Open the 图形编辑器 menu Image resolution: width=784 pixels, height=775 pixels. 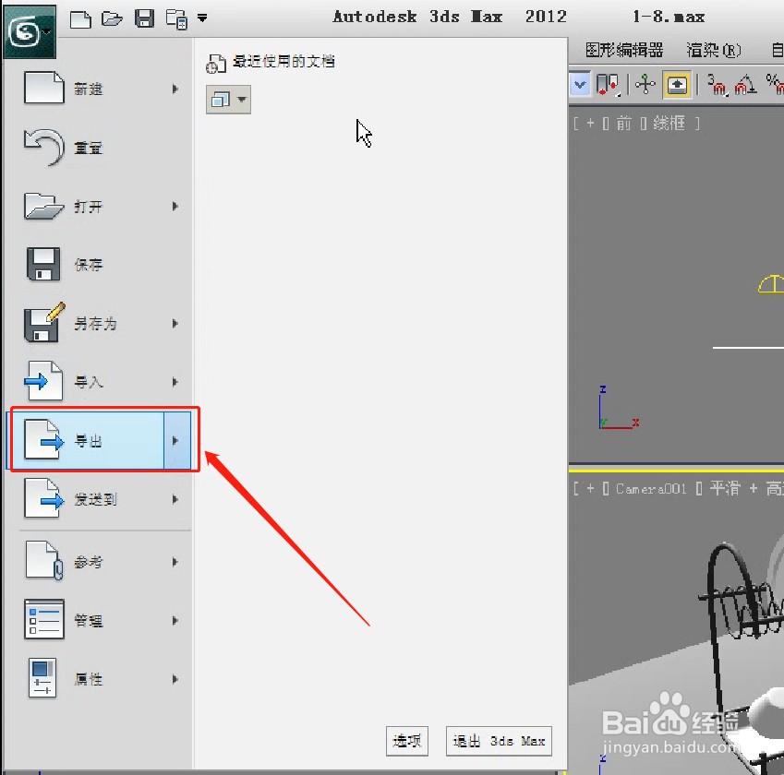(624, 50)
